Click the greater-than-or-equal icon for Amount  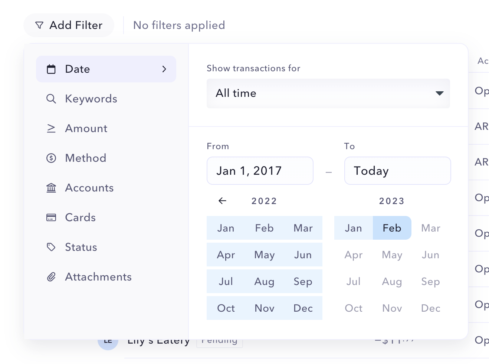(51, 128)
